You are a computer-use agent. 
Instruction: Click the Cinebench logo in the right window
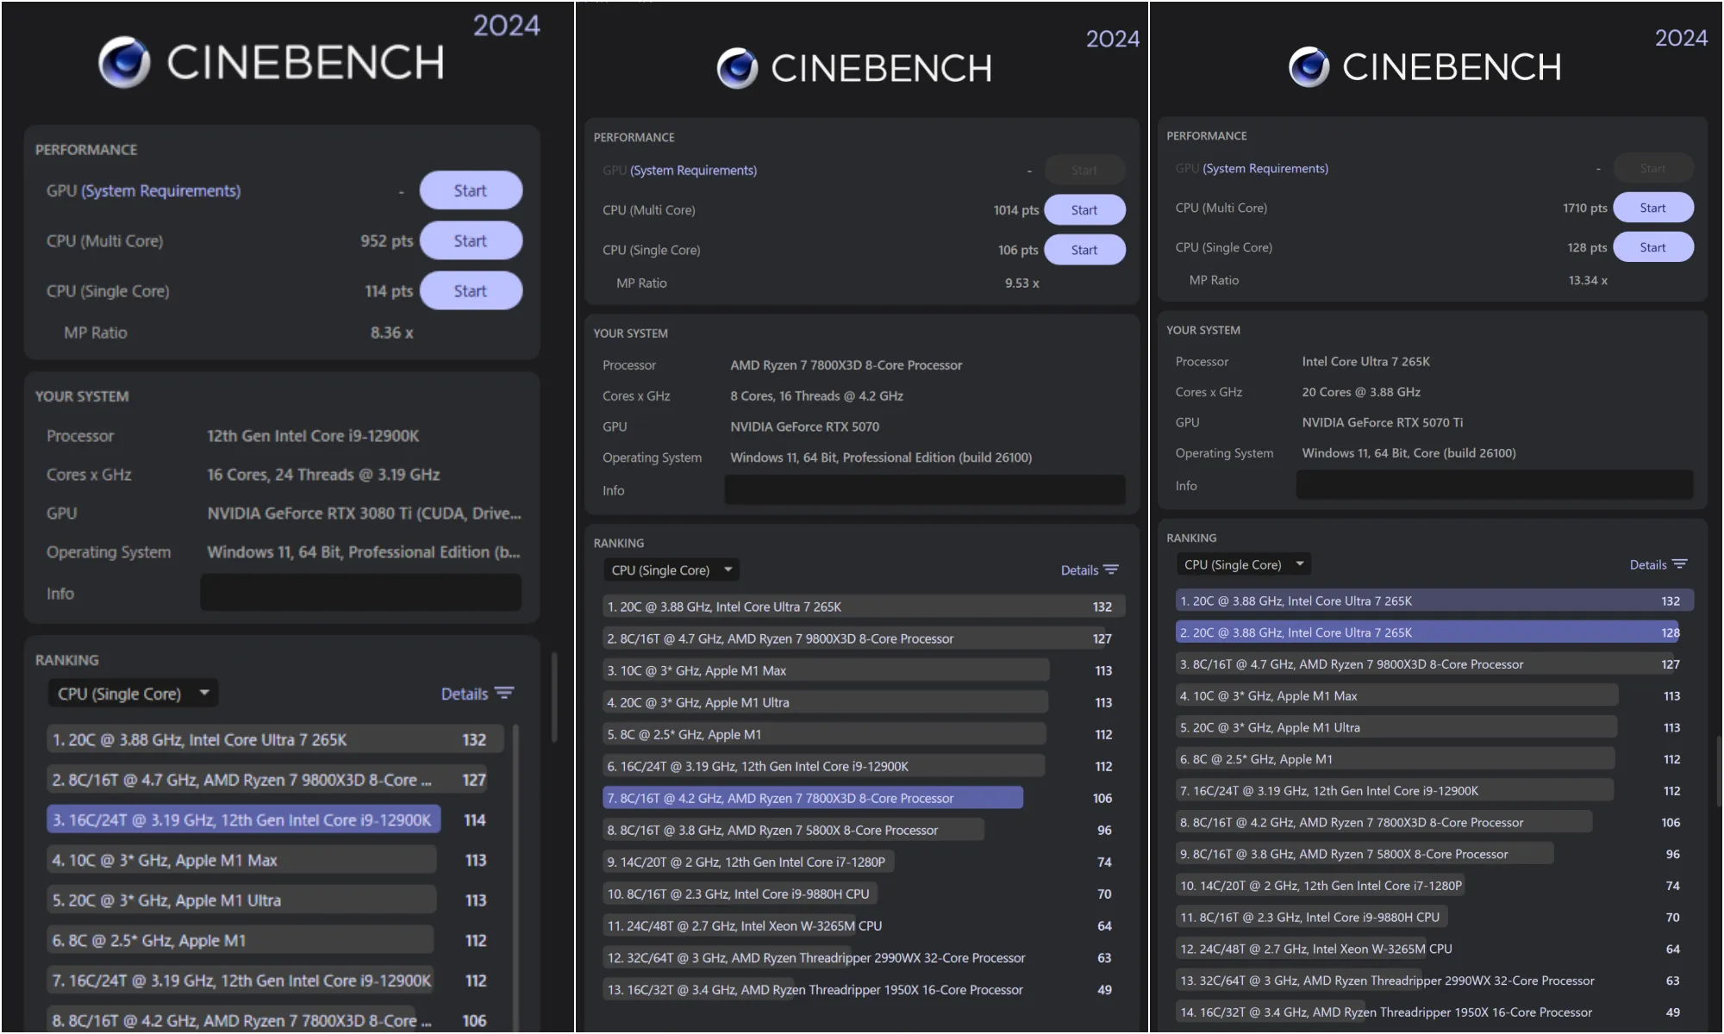point(1309,66)
